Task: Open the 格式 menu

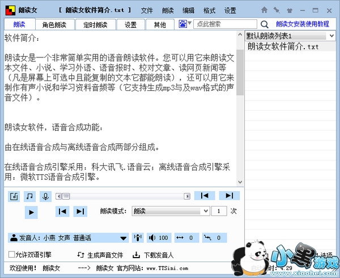Action: pyautogui.click(x=209, y=10)
